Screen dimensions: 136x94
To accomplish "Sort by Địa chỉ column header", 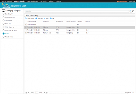I will point(87,21).
